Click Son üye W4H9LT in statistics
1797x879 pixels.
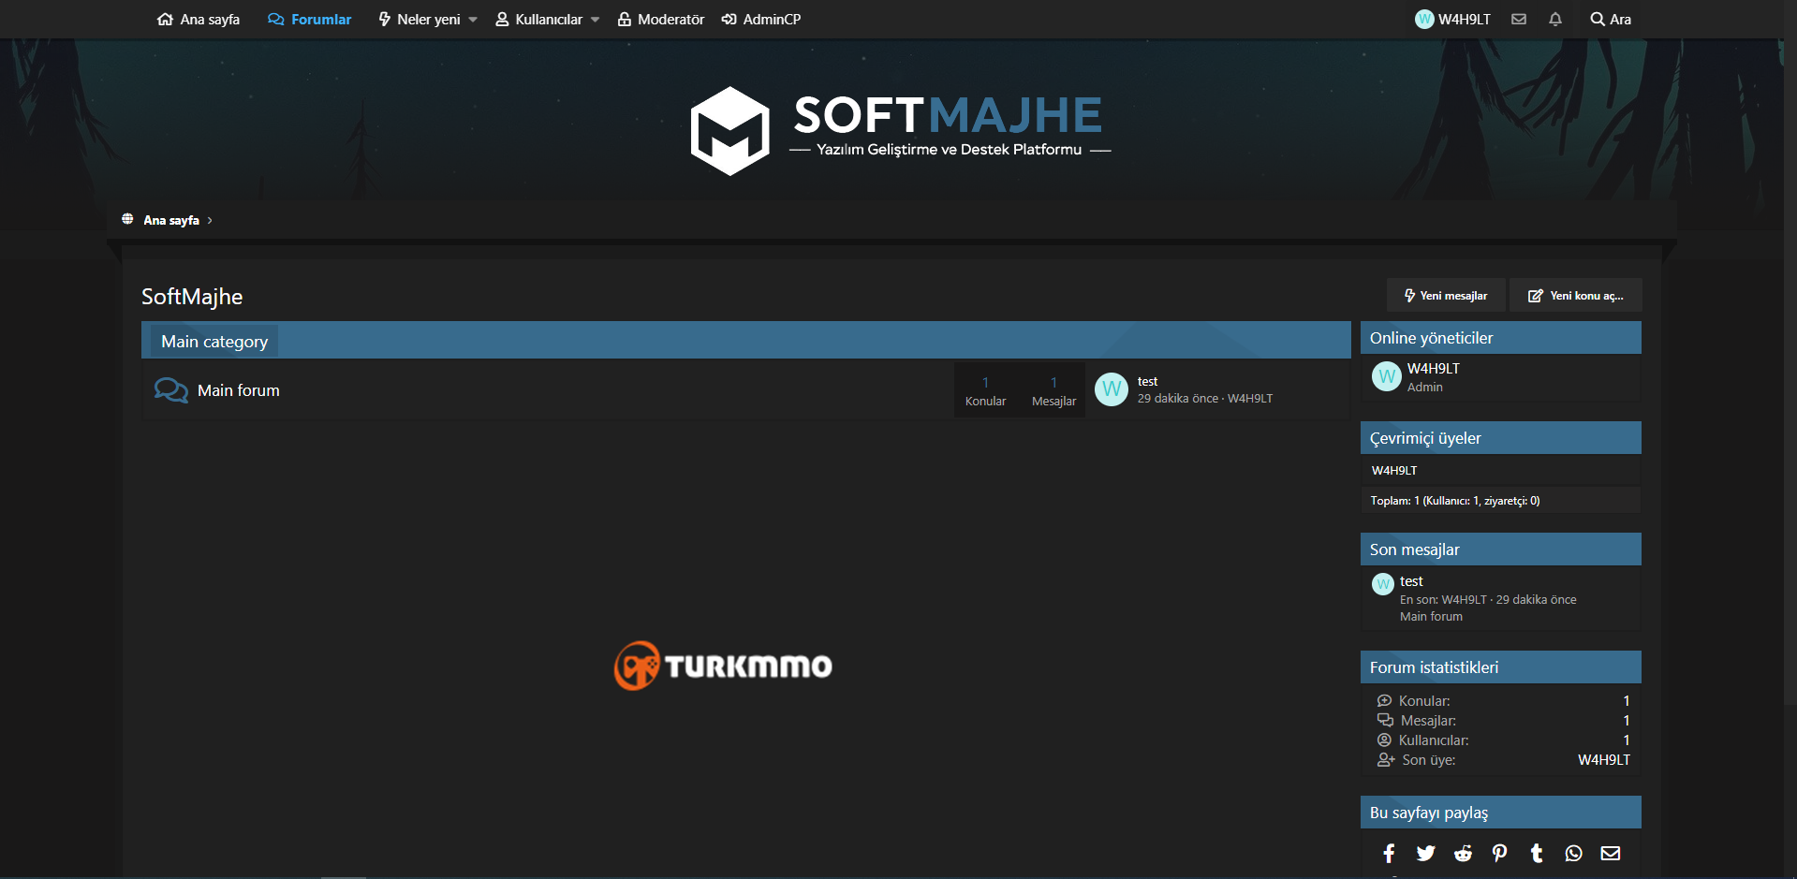click(x=1604, y=760)
